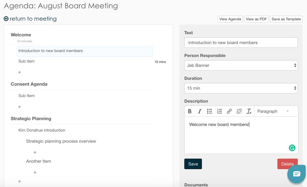Remove a link using the unlink icon

point(239,111)
